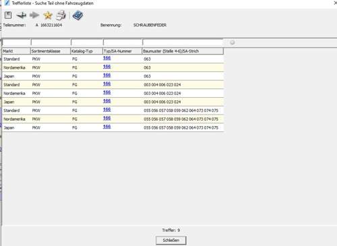Click the save floppy disk icon
The image size is (337, 246).
[8, 16]
